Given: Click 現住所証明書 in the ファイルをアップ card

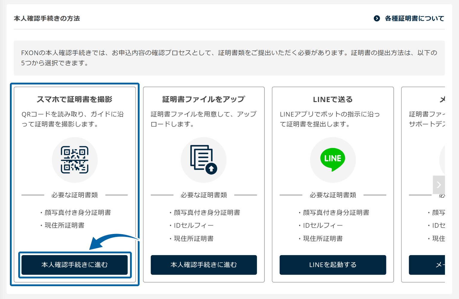Looking at the screenshot, I should point(194,238).
